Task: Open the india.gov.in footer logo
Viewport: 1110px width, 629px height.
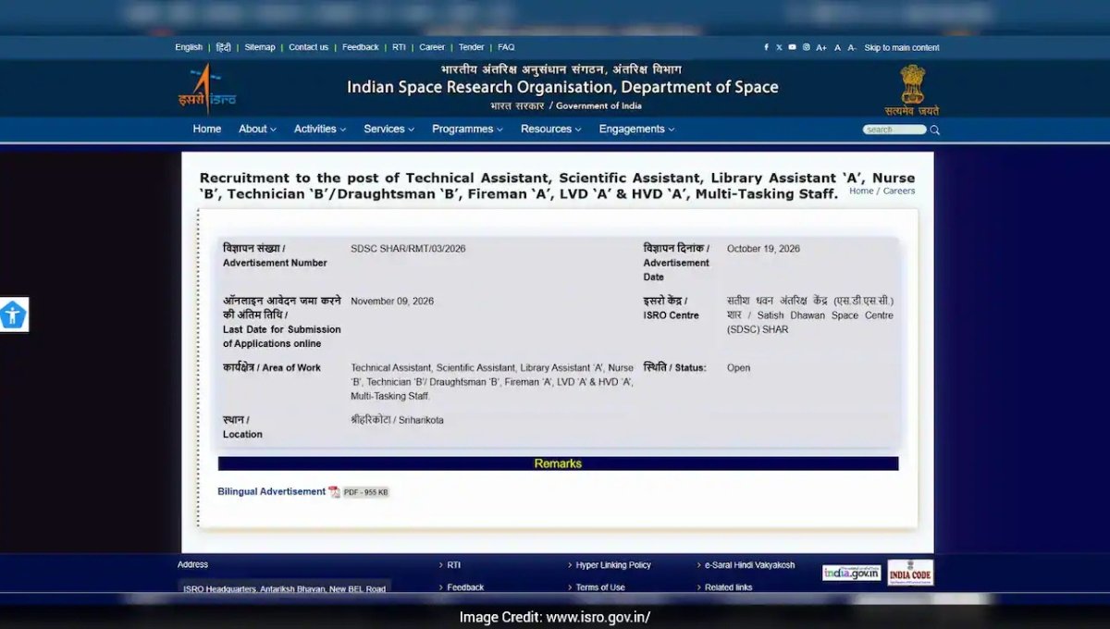Action: (x=852, y=573)
